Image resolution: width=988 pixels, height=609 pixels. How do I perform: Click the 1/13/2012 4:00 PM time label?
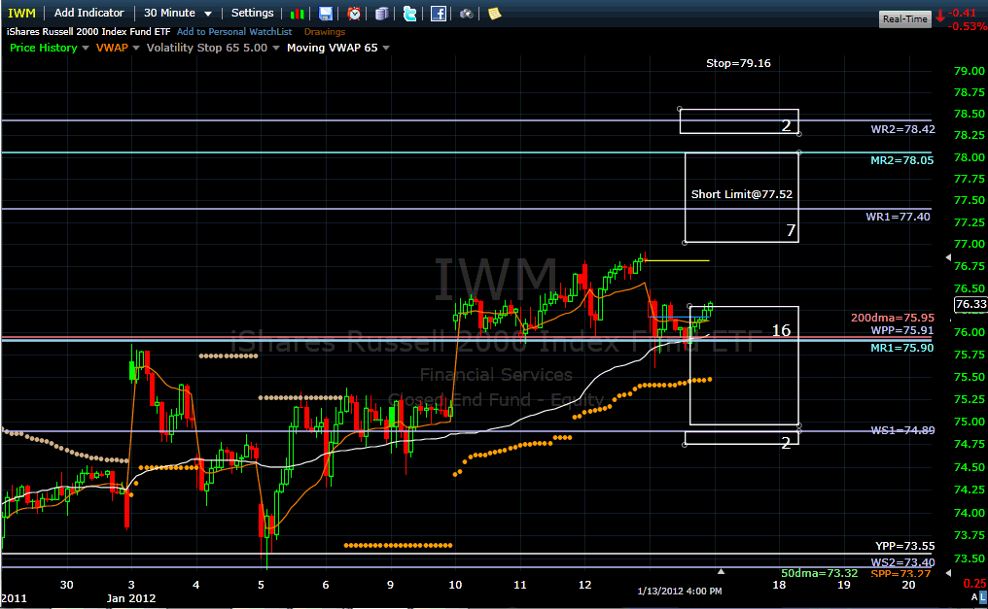(679, 592)
